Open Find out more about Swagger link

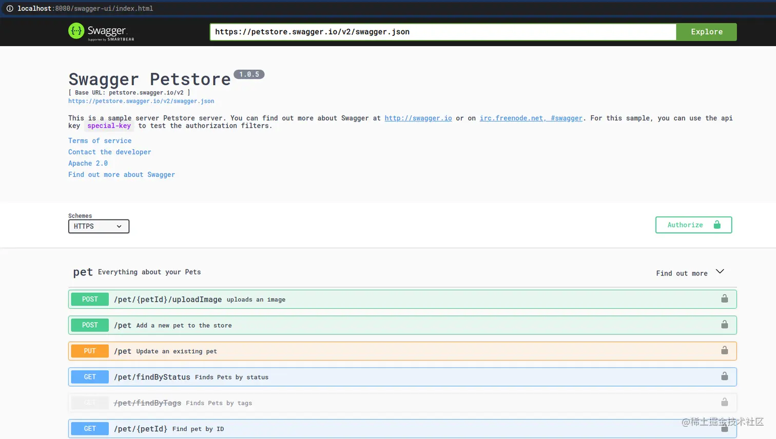(122, 174)
